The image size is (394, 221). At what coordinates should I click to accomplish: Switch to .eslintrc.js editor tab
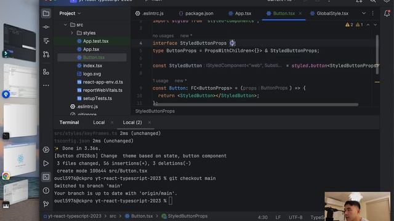click(150, 14)
